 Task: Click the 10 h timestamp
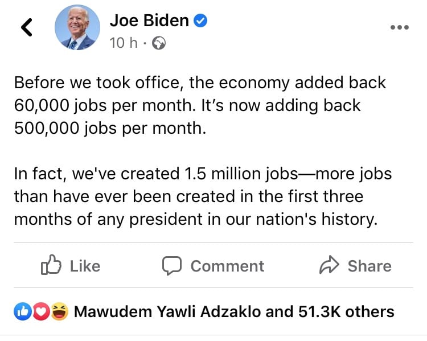pos(124,43)
